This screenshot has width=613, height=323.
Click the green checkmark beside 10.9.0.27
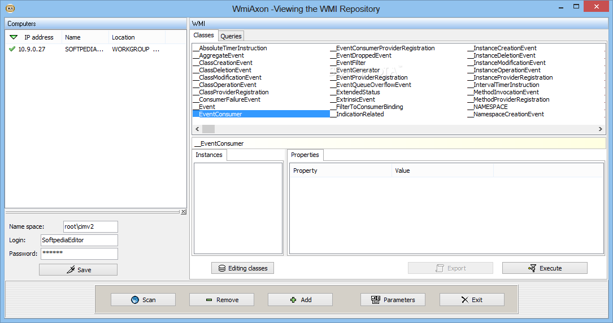click(x=12, y=49)
